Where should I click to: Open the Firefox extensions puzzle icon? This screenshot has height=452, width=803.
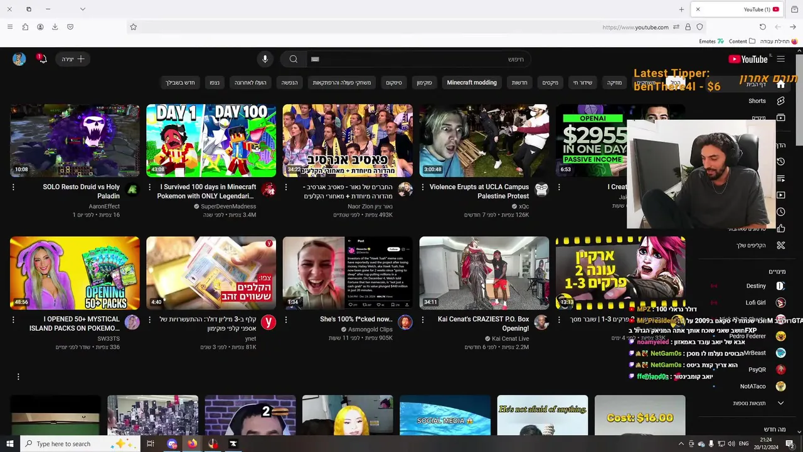click(x=25, y=27)
